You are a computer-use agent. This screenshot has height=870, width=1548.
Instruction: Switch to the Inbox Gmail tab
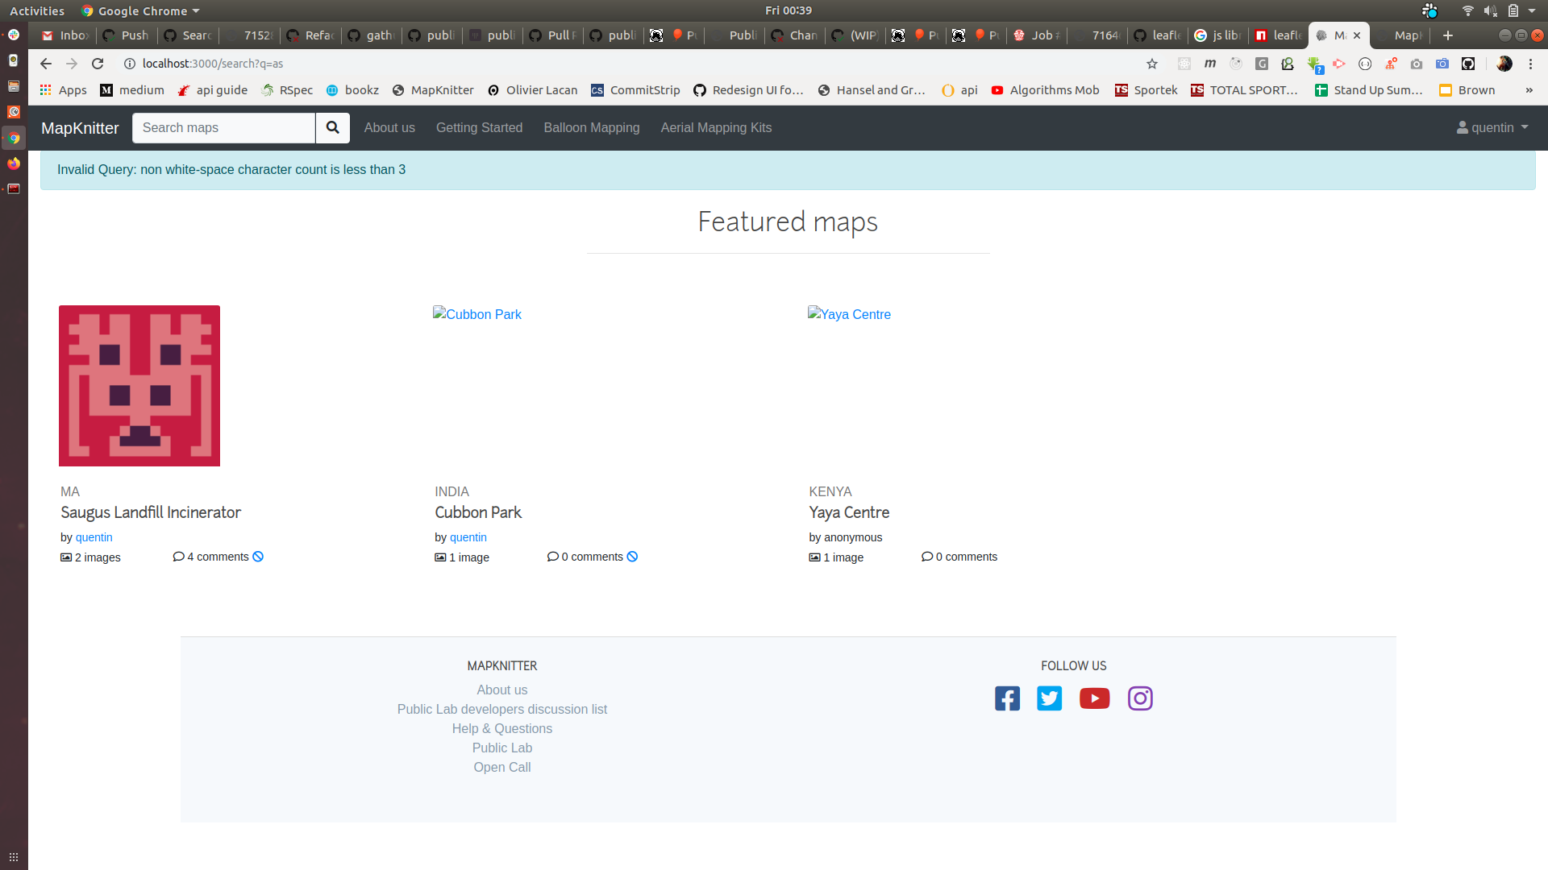click(x=65, y=35)
